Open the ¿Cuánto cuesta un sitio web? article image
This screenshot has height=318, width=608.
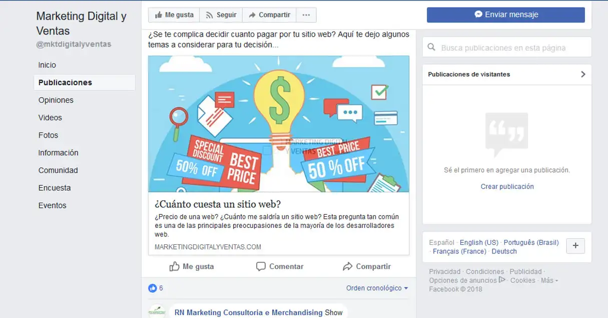coord(279,124)
